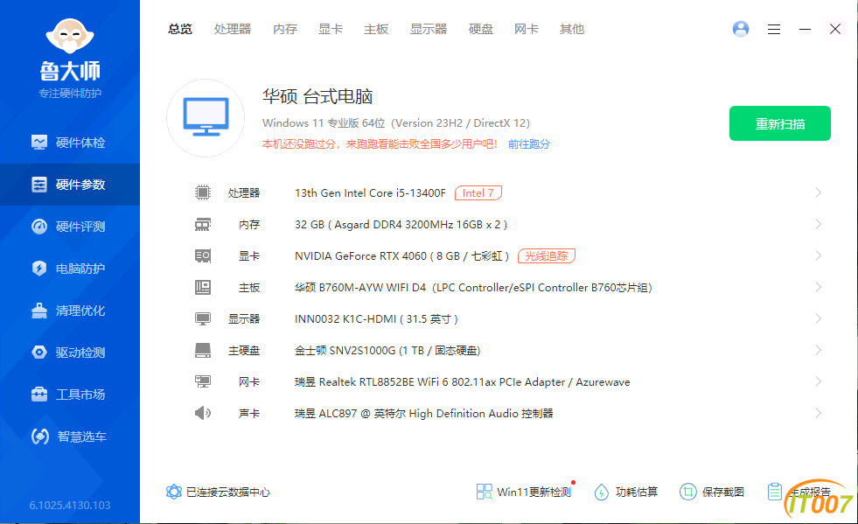This screenshot has width=858, height=524.
Task: Click 保存截图 save screenshot
Action: click(x=712, y=492)
